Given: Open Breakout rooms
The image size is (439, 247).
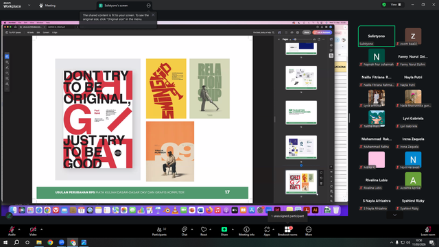Looking at the screenshot, I should (x=287, y=231).
